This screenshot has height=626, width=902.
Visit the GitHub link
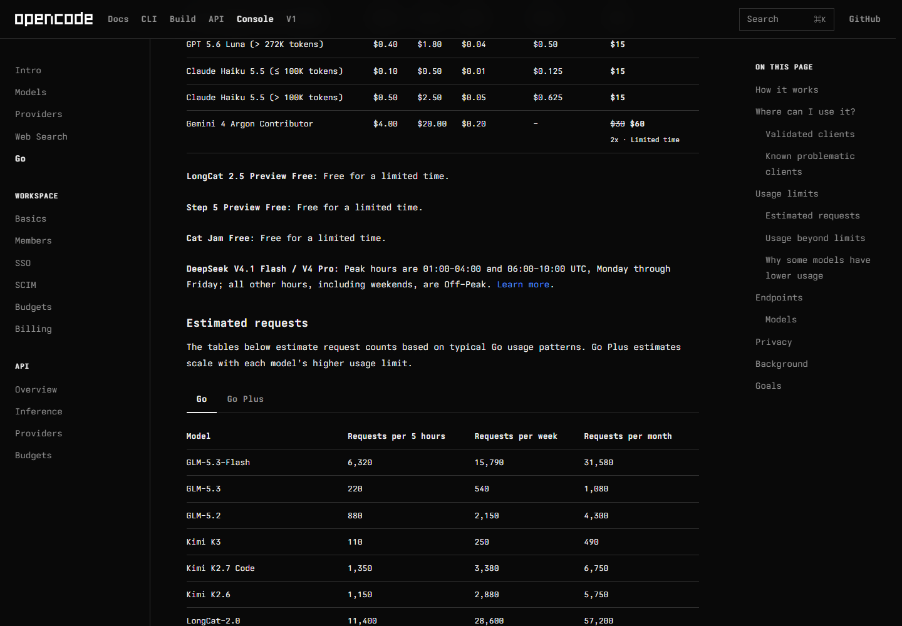tap(864, 19)
